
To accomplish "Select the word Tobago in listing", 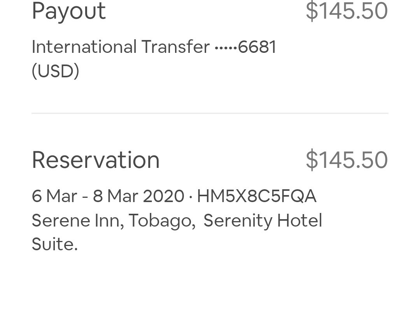I will coord(160,221).
